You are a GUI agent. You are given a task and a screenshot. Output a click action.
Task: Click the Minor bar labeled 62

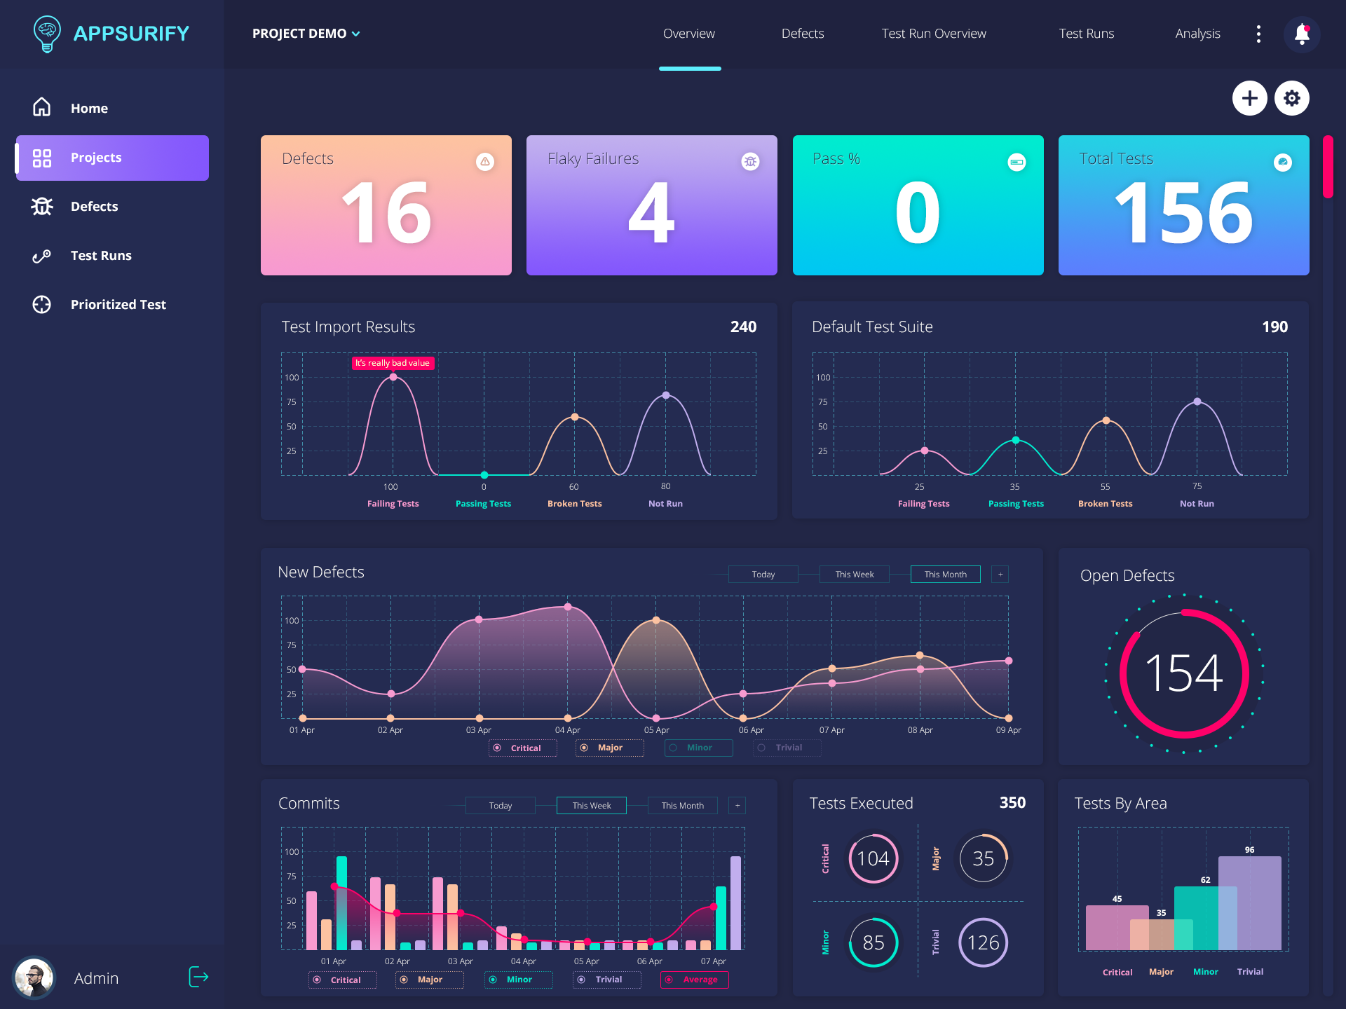tap(1206, 918)
